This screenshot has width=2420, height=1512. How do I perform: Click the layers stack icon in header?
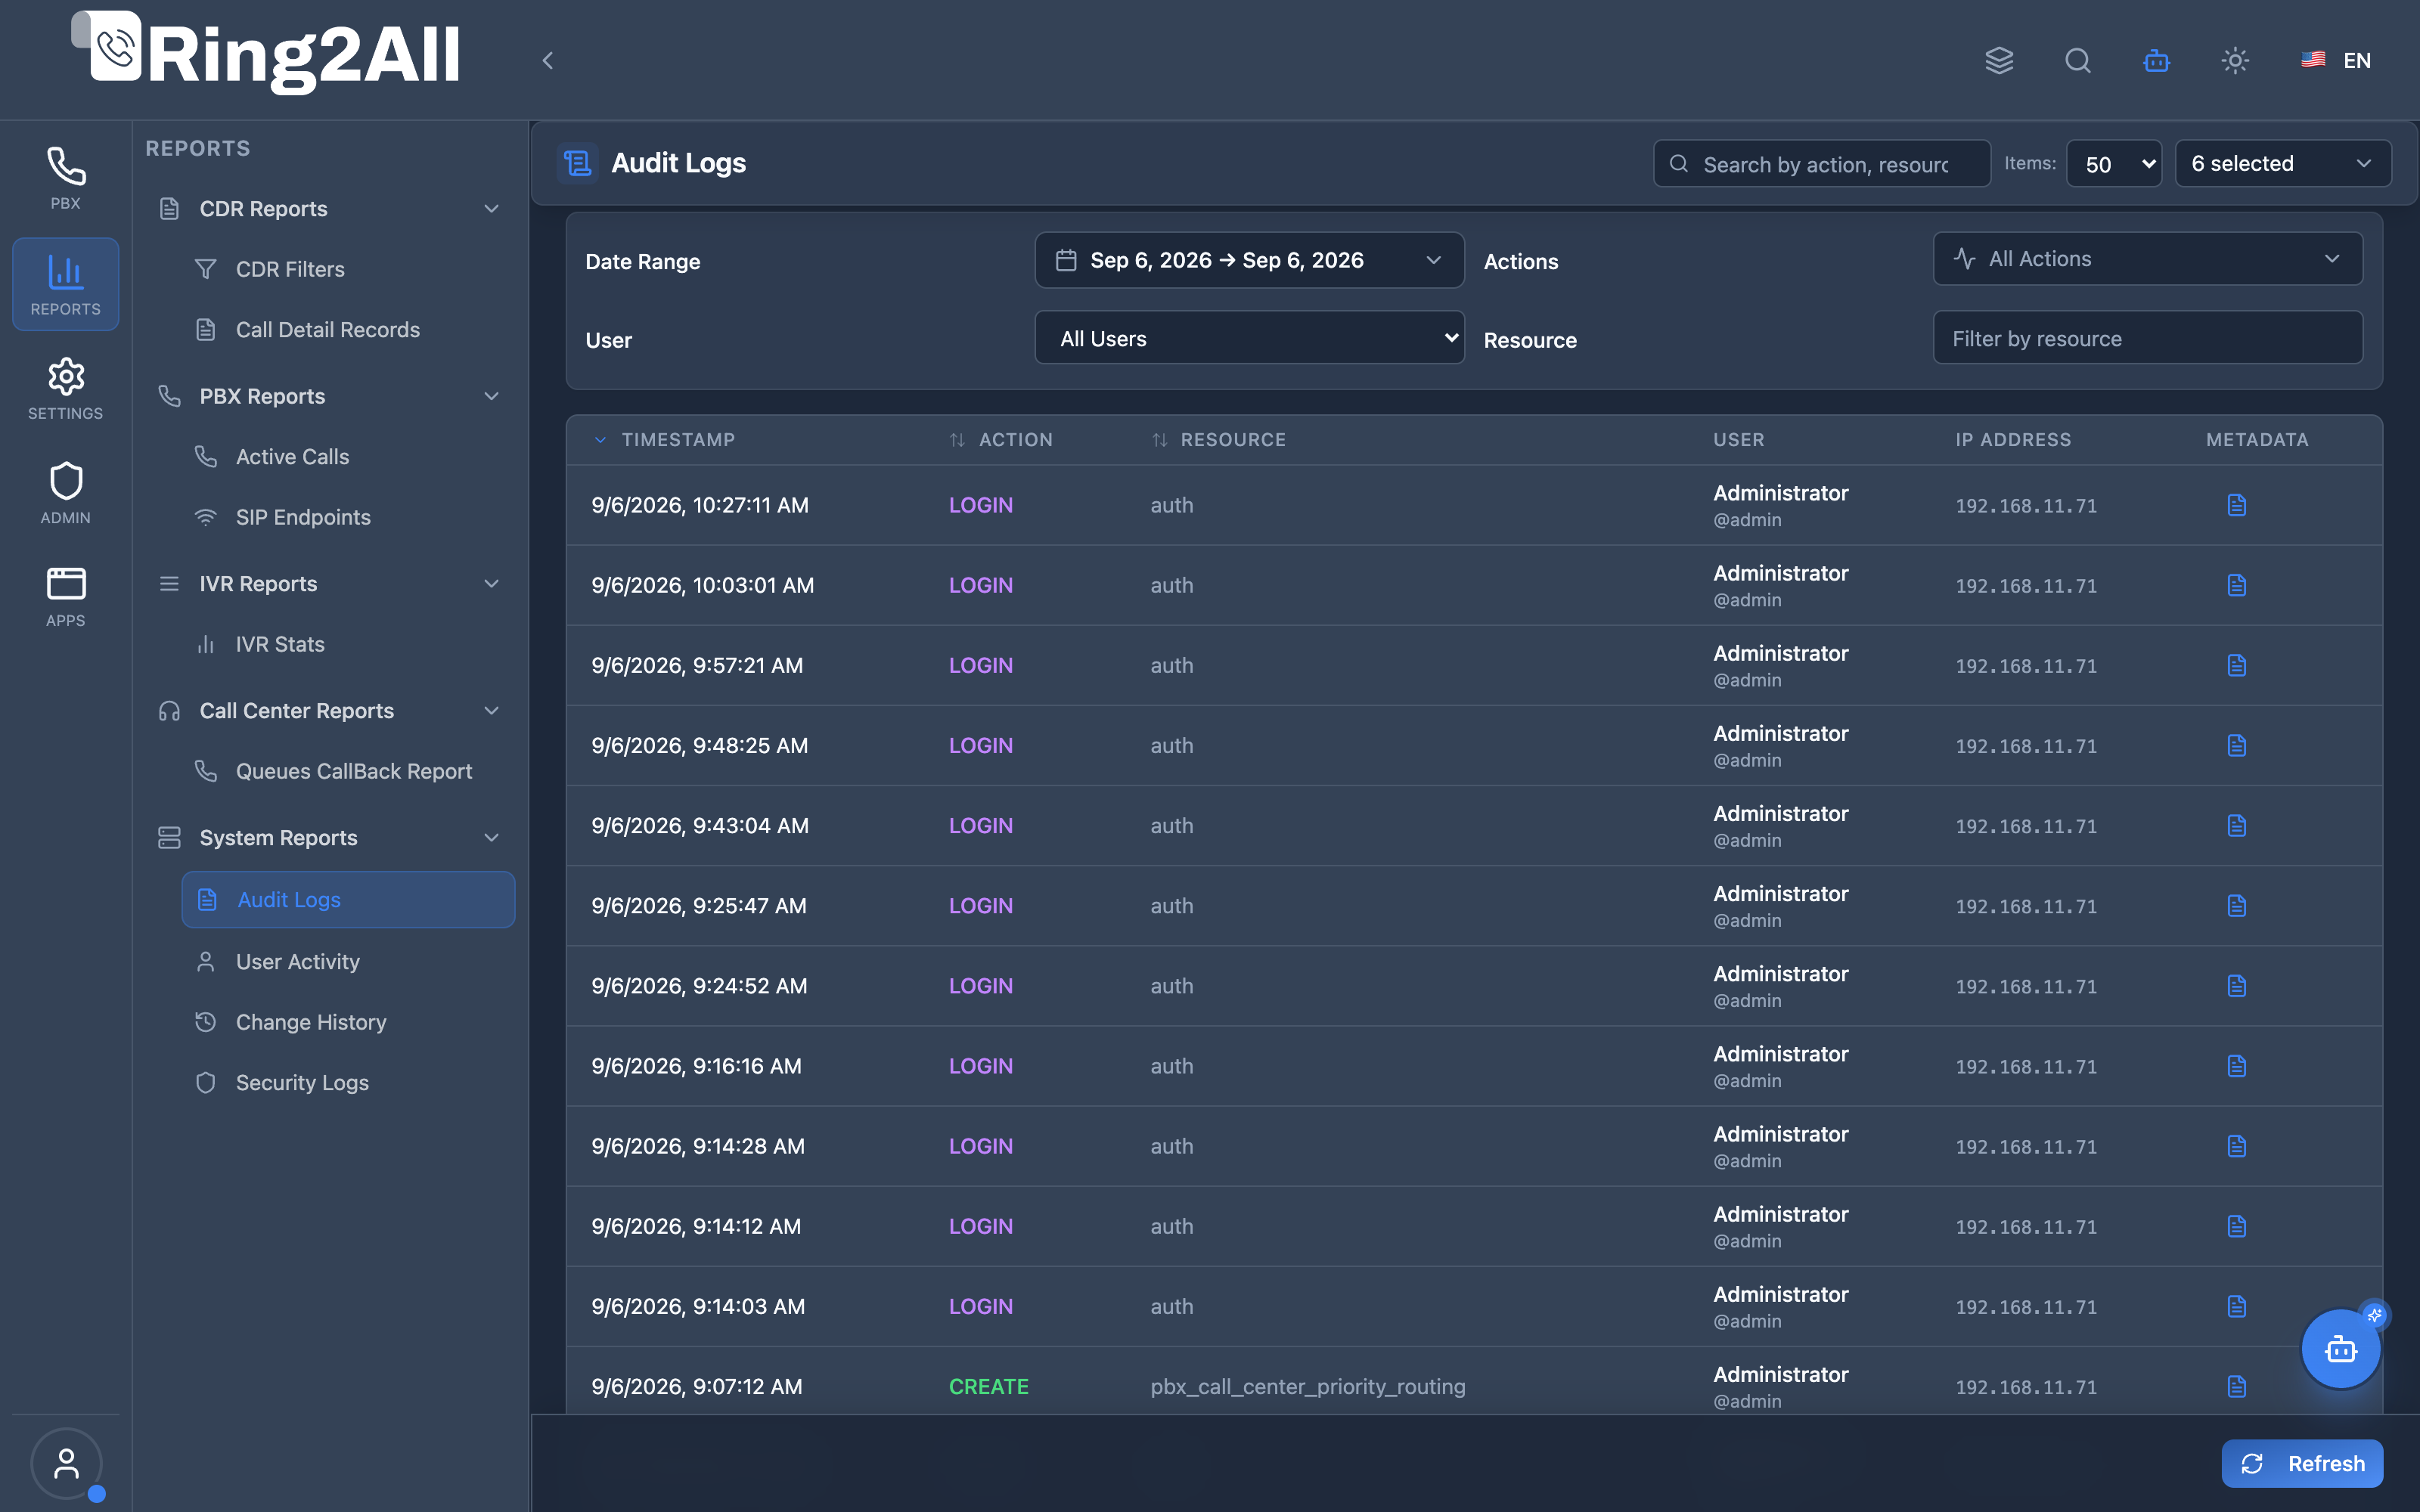(x=1999, y=61)
